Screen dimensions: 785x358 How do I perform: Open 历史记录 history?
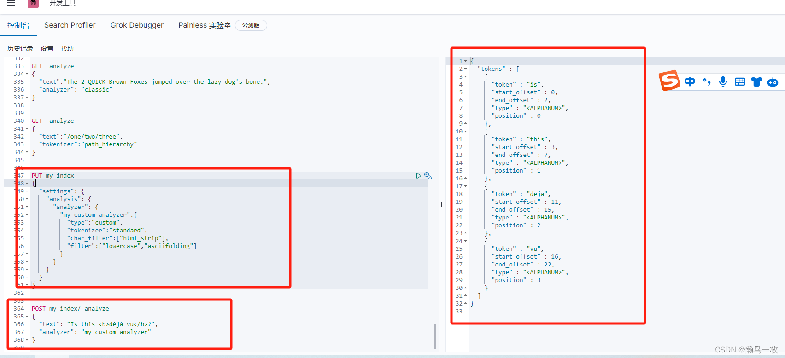pyautogui.click(x=20, y=48)
